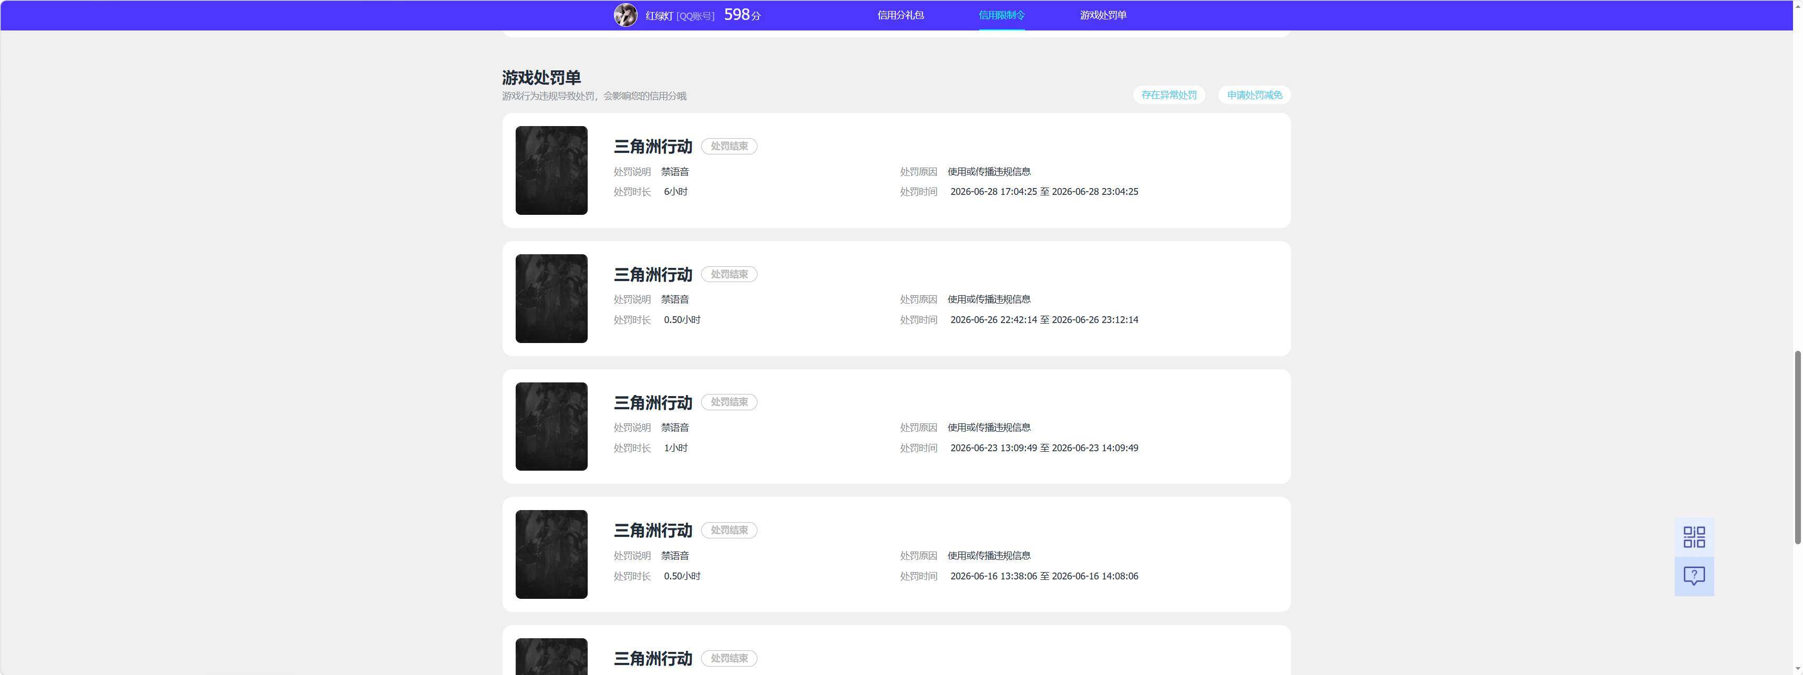Click the 三角洲行动 title of the second card

tap(653, 274)
